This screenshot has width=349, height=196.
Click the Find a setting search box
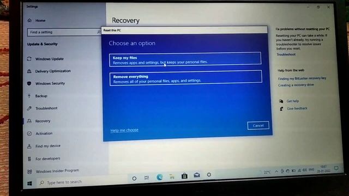pos(64,32)
